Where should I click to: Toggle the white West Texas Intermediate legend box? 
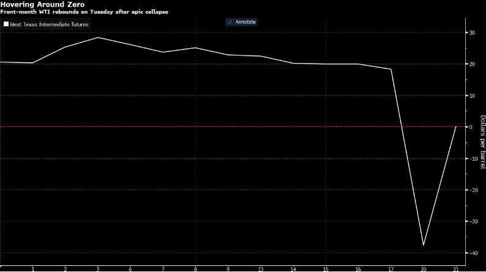[6, 24]
